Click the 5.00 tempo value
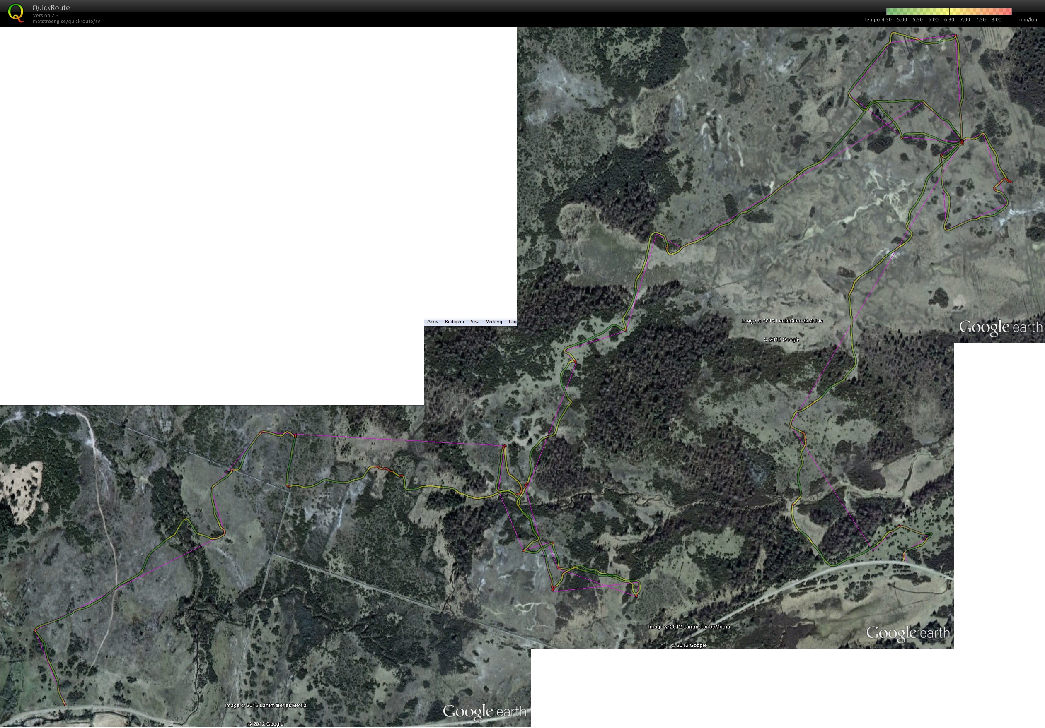The width and height of the screenshot is (1045, 728). (902, 19)
